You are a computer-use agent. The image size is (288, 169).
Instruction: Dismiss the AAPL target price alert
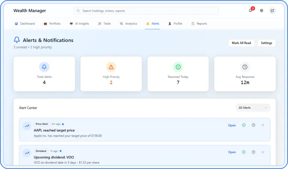(263, 125)
